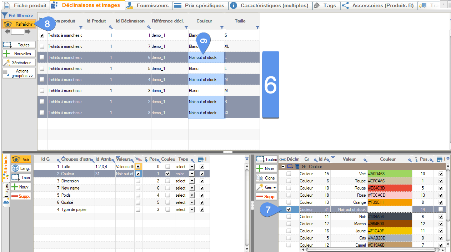Viewport: 451px width, 252px height.
Task: Click the Rafraîchir eye button
Action: (x=19, y=24)
